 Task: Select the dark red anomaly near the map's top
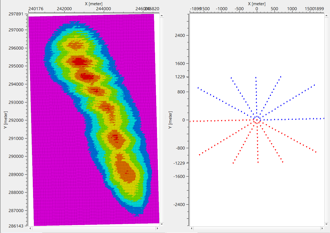[x=79, y=62]
